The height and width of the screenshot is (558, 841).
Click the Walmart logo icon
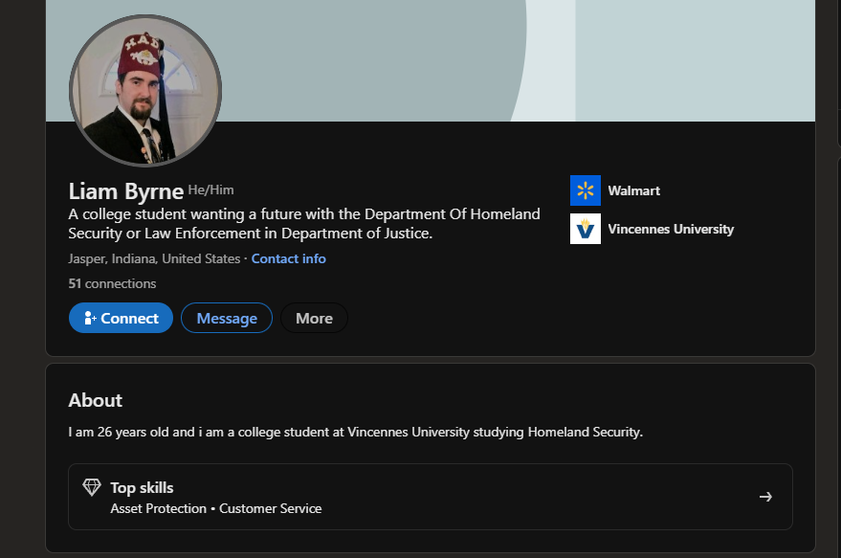(x=586, y=190)
